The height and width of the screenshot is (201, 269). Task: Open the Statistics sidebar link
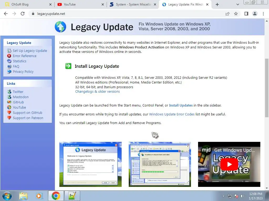coord(19,61)
